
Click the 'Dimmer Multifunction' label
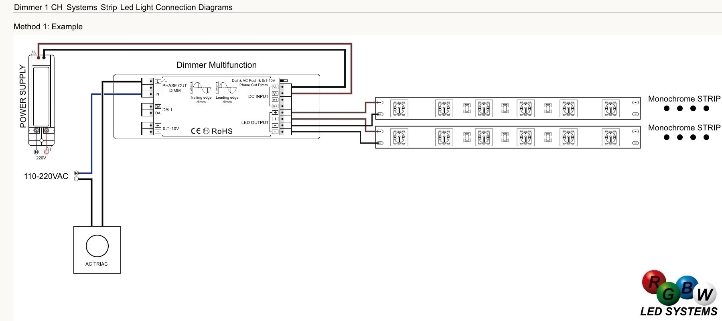[x=217, y=65]
